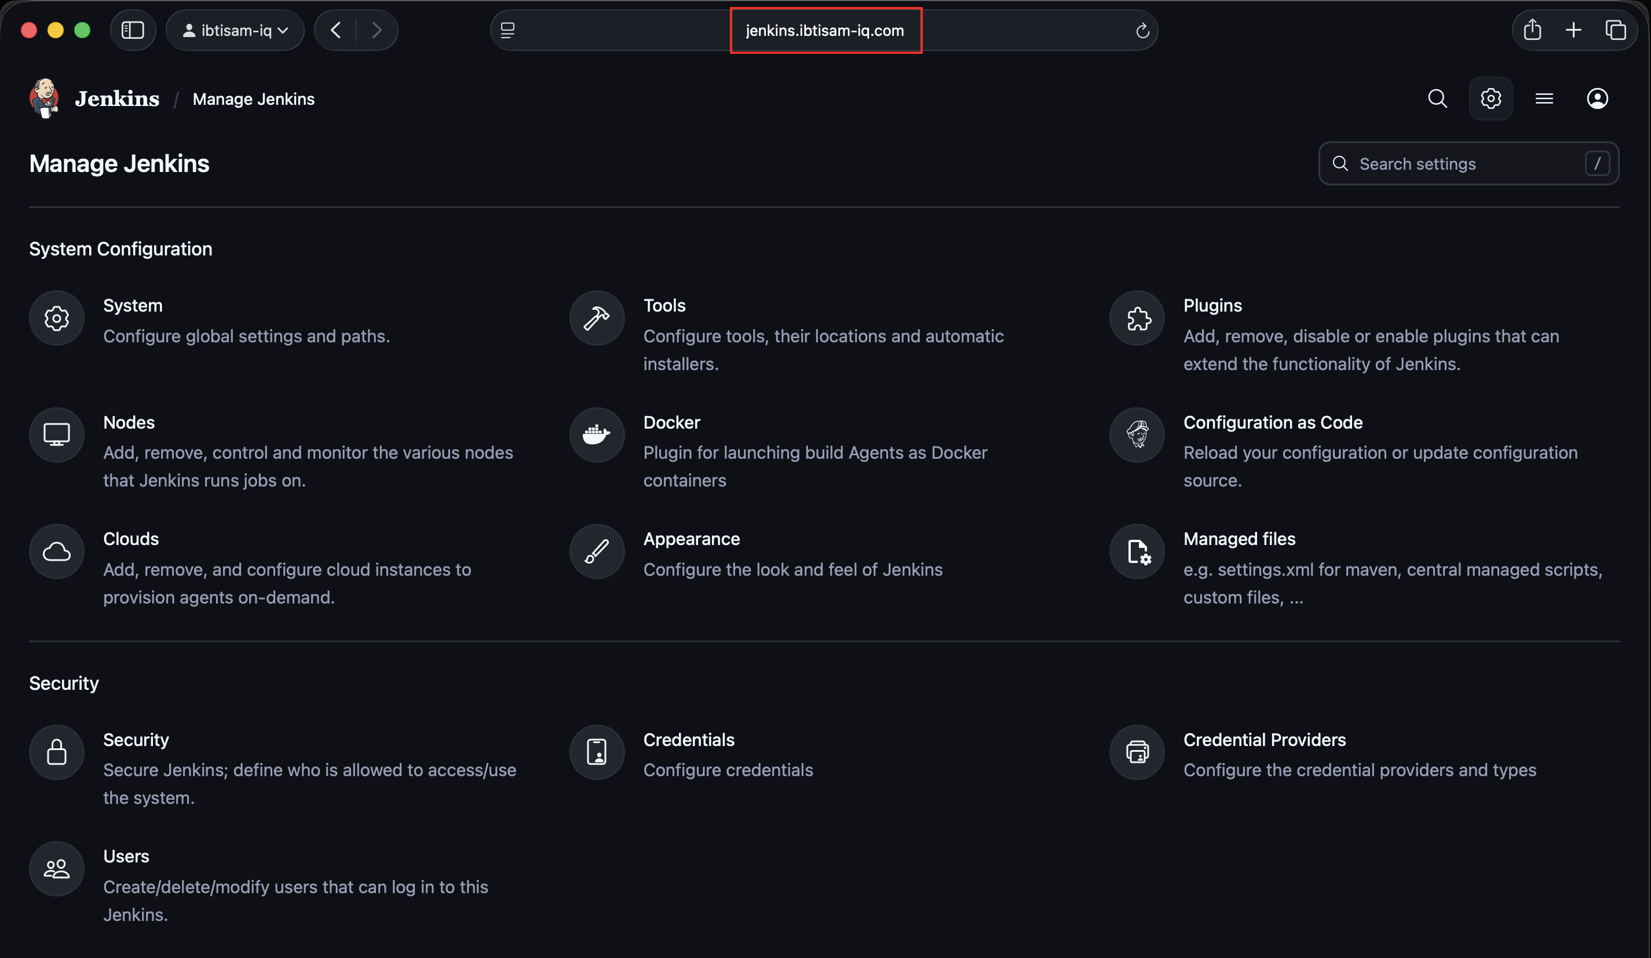Click the Jenkins butler logo
Image resolution: width=1651 pixels, height=958 pixels.
click(45, 98)
